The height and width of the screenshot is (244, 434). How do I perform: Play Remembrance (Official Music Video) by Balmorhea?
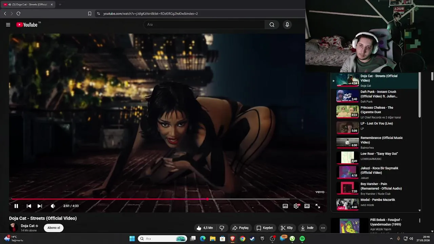[x=375, y=143]
